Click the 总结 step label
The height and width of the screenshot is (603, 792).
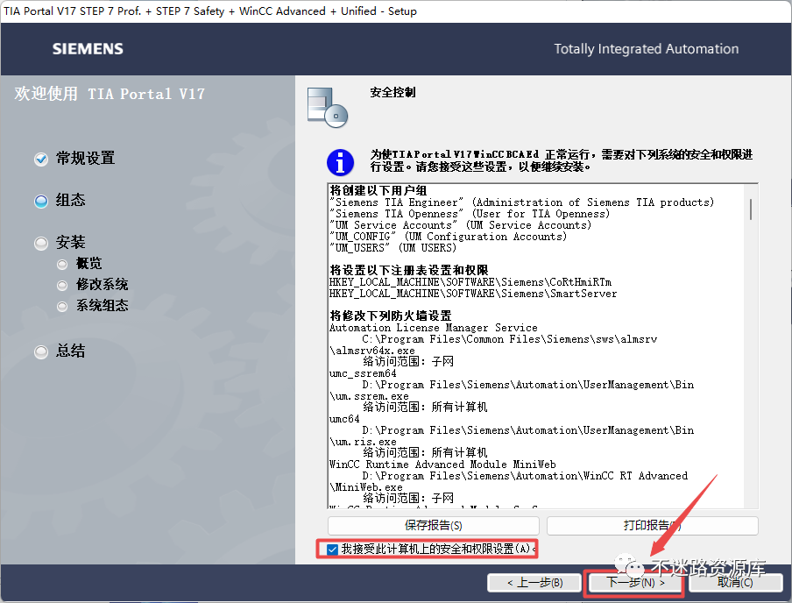tap(71, 351)
